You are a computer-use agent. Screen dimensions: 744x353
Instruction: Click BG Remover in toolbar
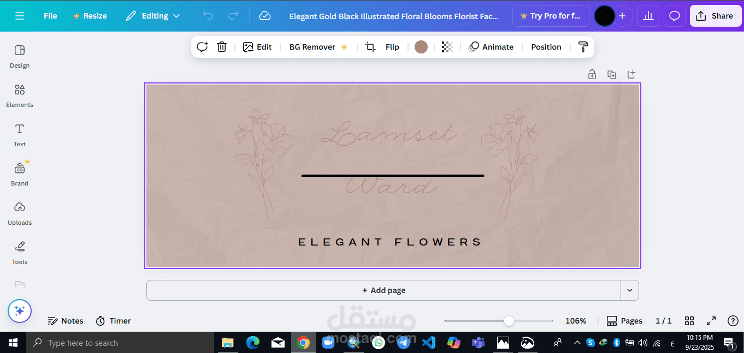point(318,47)
